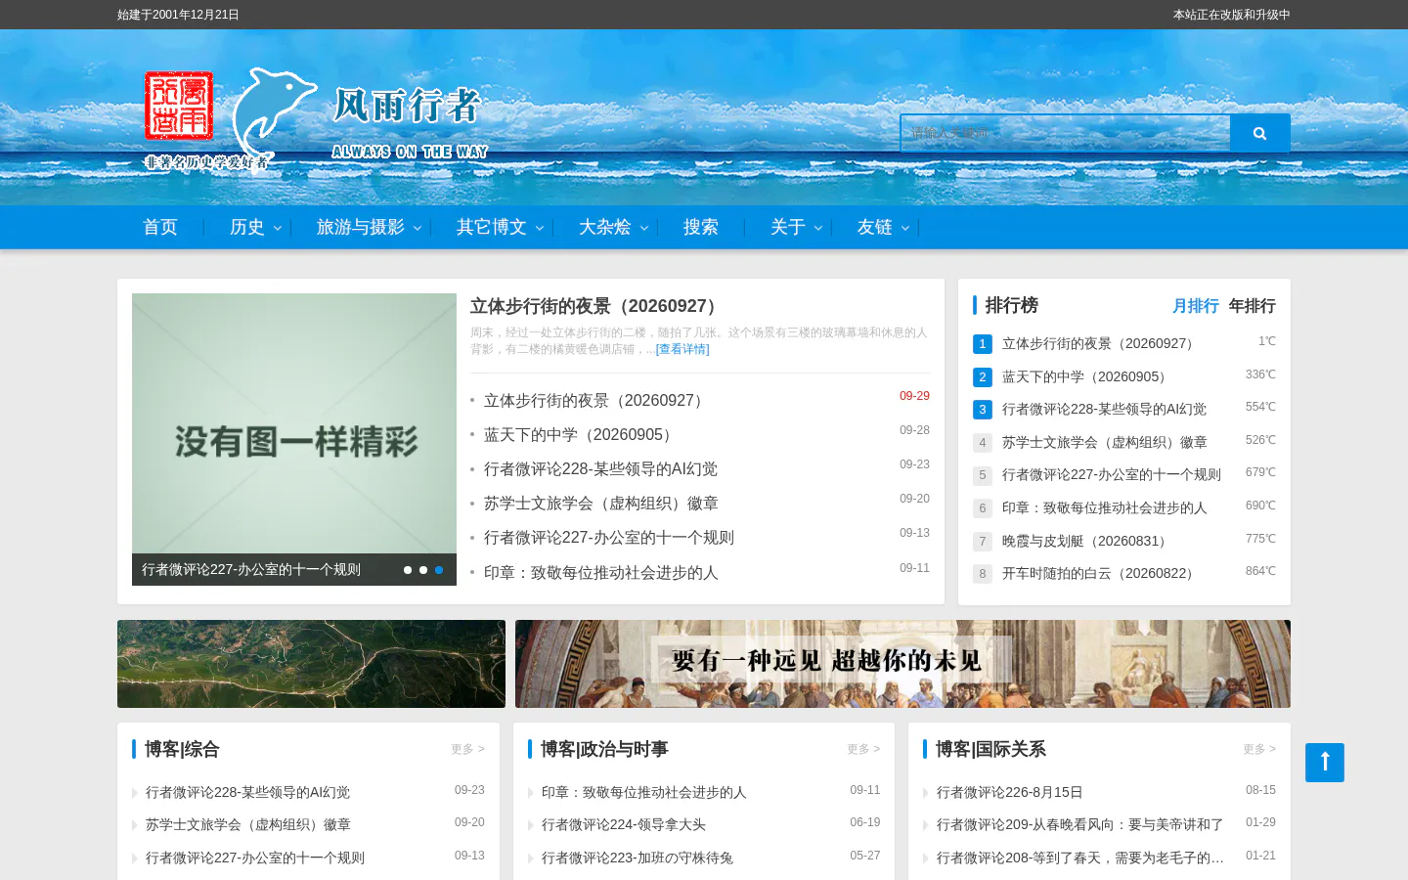
Task: Click the back-to-top arrow button
Action: click(1325, 763)
